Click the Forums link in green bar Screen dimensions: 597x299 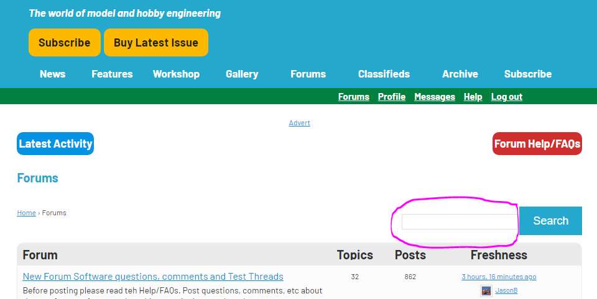click(354, 97)
